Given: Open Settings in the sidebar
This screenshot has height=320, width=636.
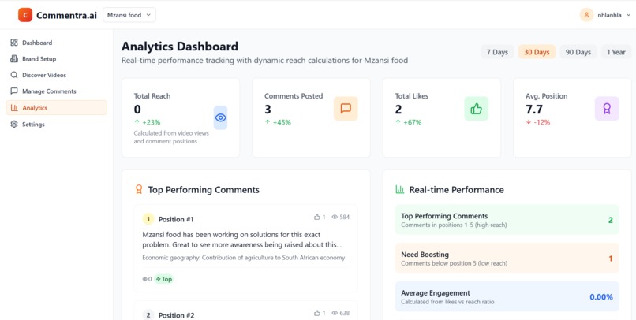Looking at the screenshot, I should point(56,125).
